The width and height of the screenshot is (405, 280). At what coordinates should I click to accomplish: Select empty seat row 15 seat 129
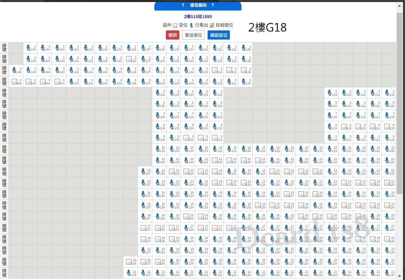[x=258, y=205]
